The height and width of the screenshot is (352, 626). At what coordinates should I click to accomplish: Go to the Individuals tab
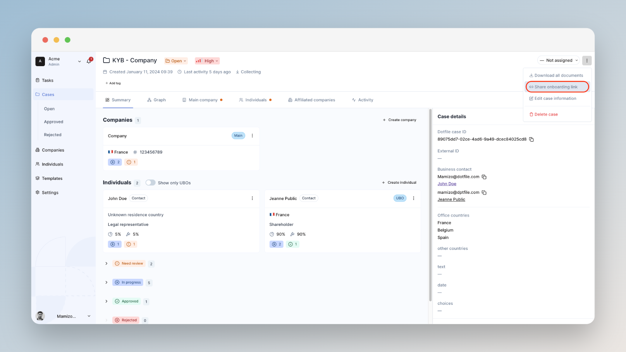coord(255,100)
